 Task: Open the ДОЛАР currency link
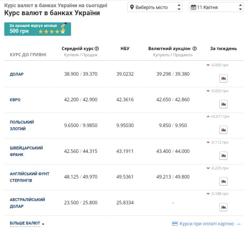[x=17, y=74]
